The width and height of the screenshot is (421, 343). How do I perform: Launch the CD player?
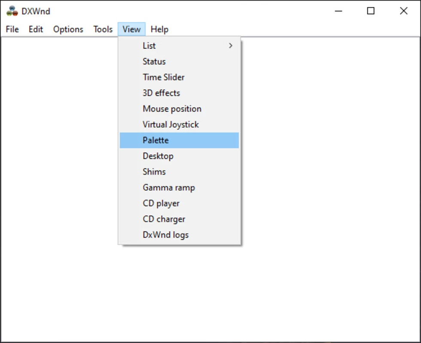click(179, 203)
